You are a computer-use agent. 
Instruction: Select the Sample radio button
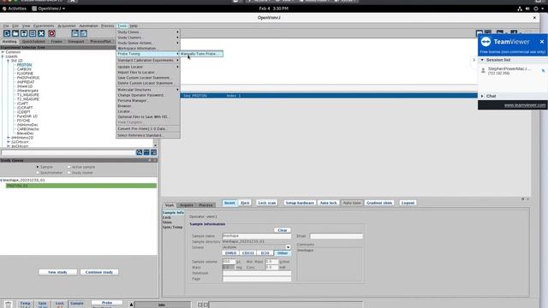click(38, 167)
